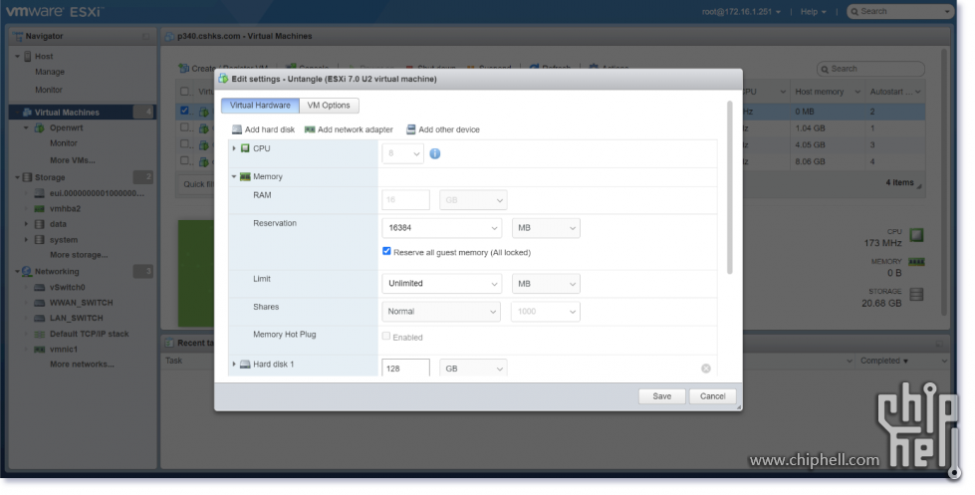Screen dimensions: 975x495
Task: Select WWAN_SWITCH in Networking
Action: [x=82, y=303]
